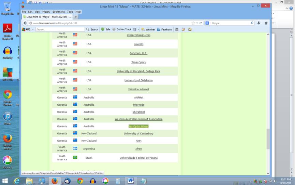Open the Internode mirror link
Screen dimensions: 295x185
[139, 105]
